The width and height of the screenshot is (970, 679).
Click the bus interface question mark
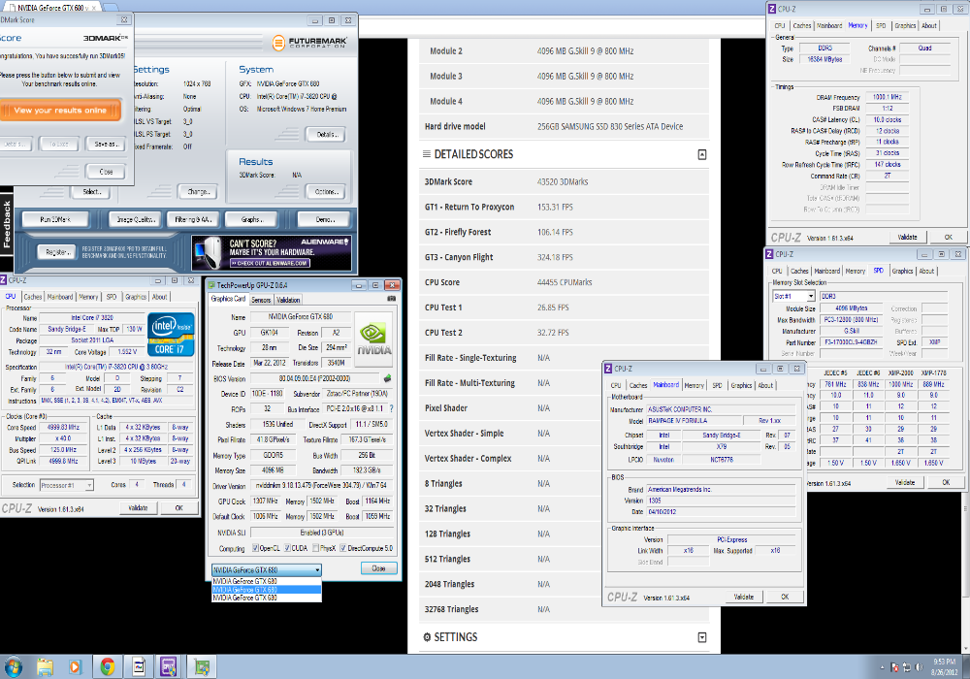391,408
